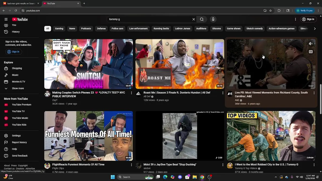Viewport: 322px width, 181px height.
Task: Open options menu for Mdot 59 Type Beat video
Action: (x=223, y=165)
